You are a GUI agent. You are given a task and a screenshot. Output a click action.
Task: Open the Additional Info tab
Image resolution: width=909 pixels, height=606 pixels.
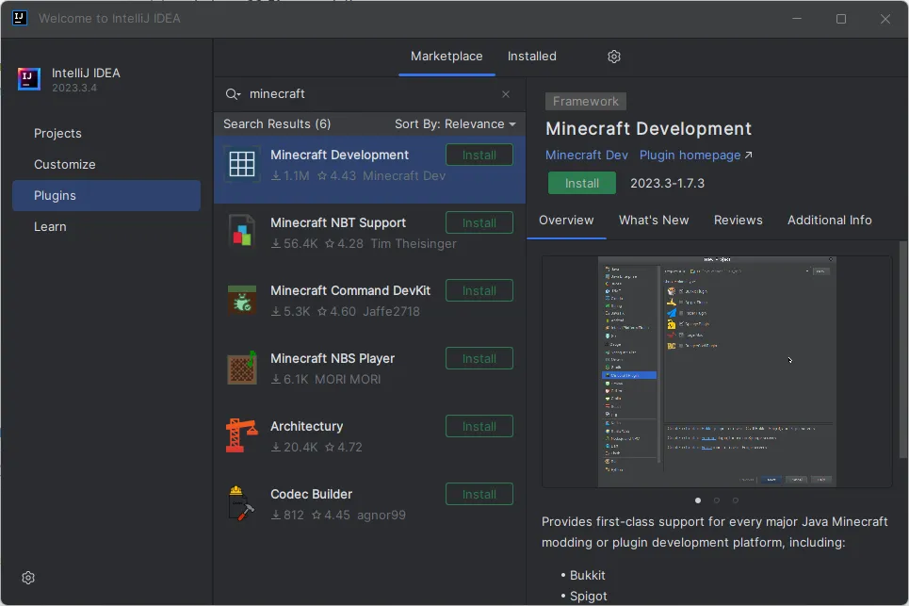pos(829,221)
